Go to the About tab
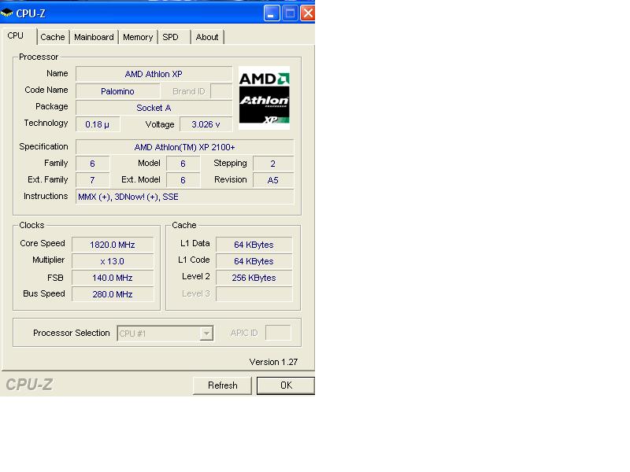630x472 pixels. click(207, 37)
